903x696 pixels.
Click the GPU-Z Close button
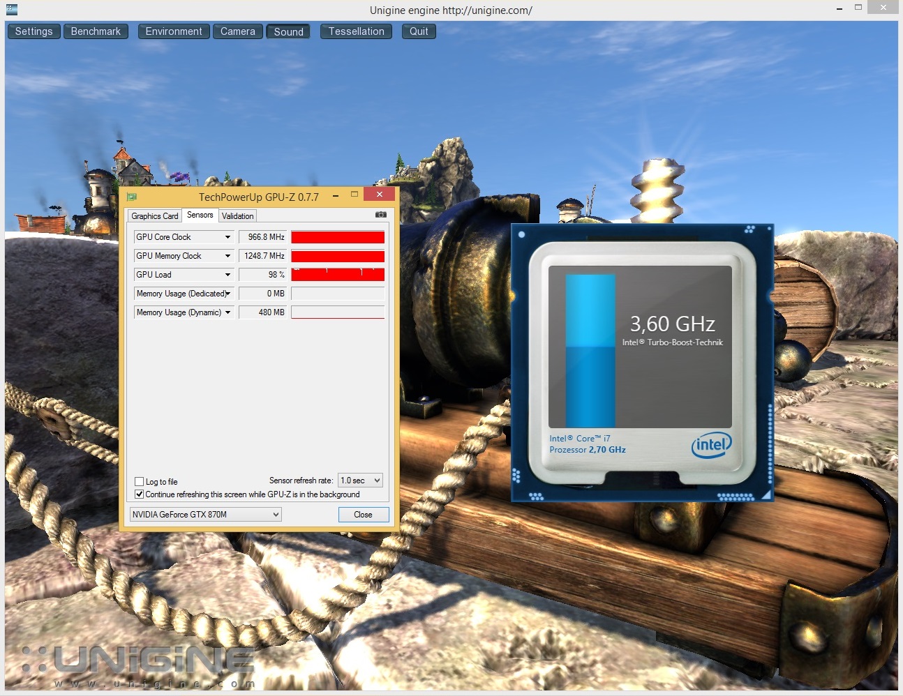363,515
